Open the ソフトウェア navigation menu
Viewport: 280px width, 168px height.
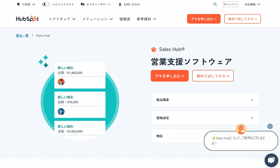coord(62,19)
